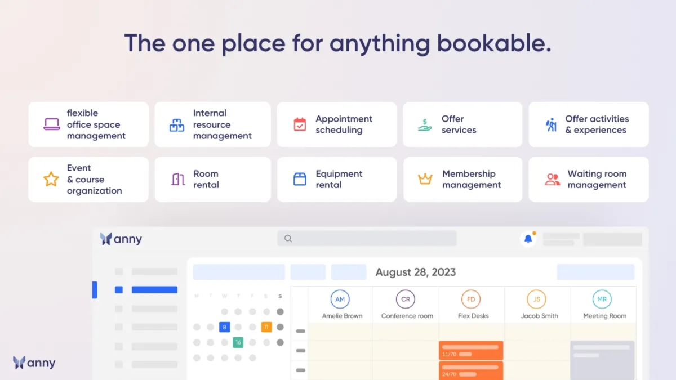676x380 pixels.
Task: Click the Conference room column label
Action: click(407, 316)
